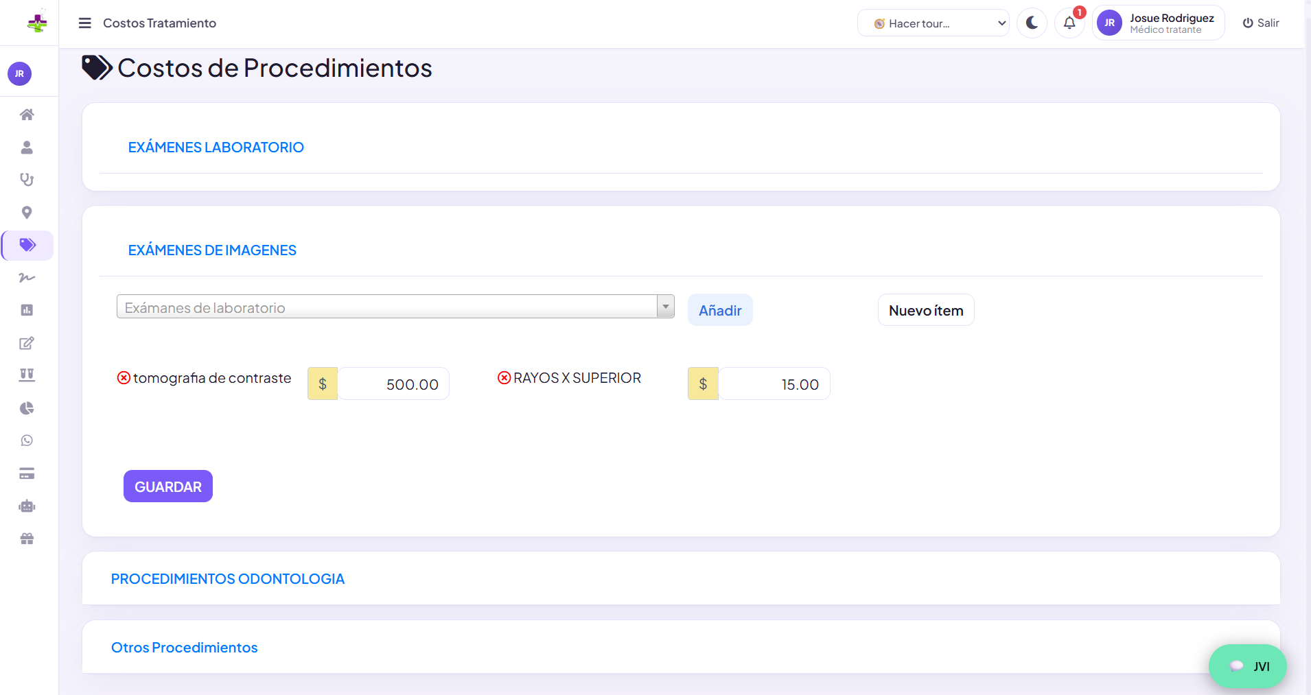The height and width of the screenshot is (695, 1311).
Task: Open the Josue Rodriguez profile menu
Action: click(x=1159, y=23)
